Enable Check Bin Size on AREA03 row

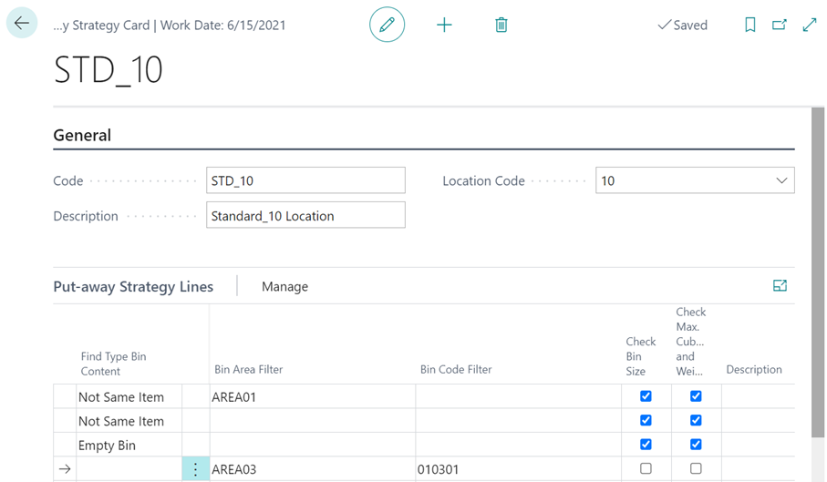646,469
